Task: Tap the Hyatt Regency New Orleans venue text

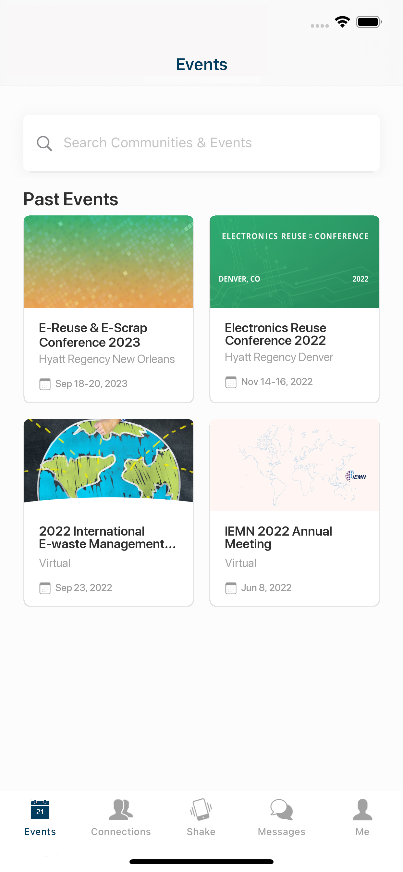Action: point(107,359)
